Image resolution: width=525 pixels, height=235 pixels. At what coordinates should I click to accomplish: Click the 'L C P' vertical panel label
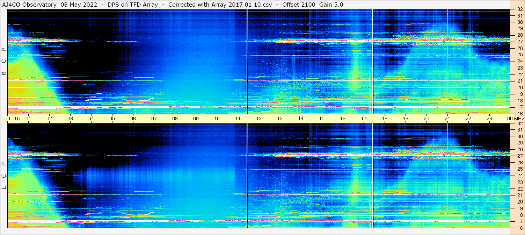(x=4, y=176)
